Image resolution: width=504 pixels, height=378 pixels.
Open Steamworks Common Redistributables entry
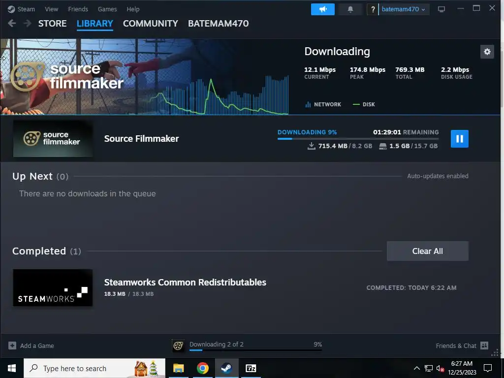pos(185,282)
